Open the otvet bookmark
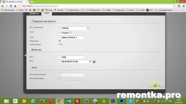Image resolution: width=186 pixels, height=104 pixels. point(49,10)
